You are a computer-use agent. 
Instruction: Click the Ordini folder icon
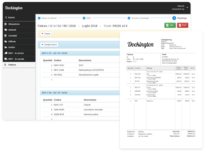(5, 47)
